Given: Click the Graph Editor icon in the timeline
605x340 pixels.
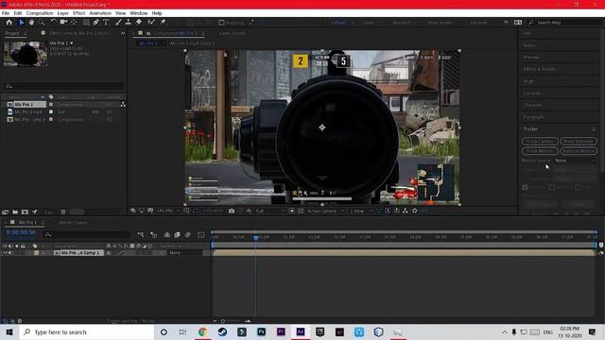Looking at the screenshot, I should 201,234.
